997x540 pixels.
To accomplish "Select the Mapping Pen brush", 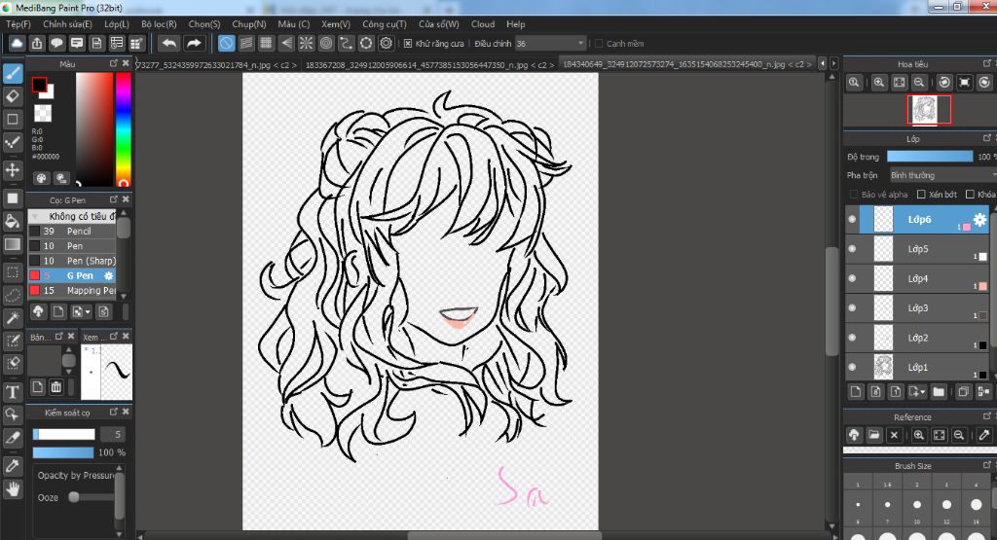I will [x=72, y=290].
